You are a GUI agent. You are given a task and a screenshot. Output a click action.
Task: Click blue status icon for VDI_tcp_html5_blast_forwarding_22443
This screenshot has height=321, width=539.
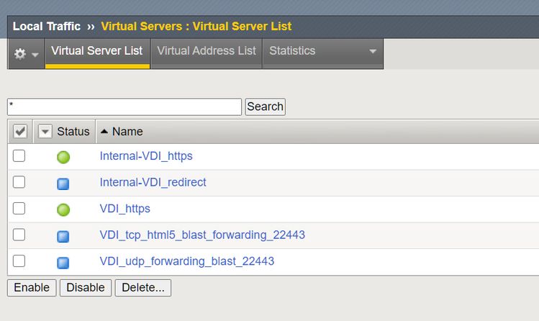click(63, 236)
